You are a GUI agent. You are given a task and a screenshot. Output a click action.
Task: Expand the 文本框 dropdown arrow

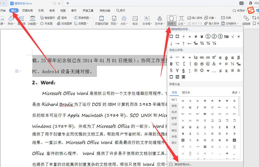(x=151, y=24)
